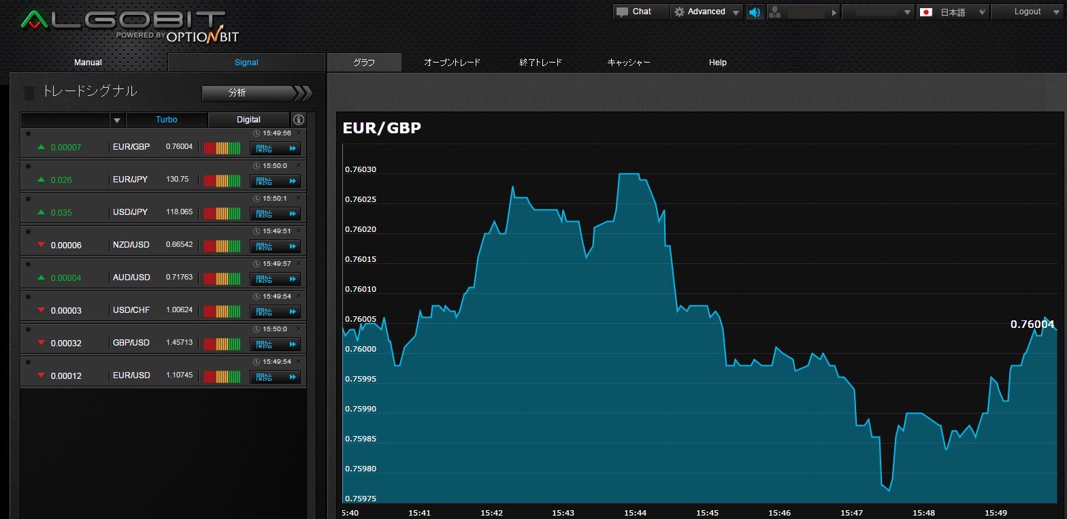Switch to the Manual tab

pyautogui.click(x=88, y=63)
